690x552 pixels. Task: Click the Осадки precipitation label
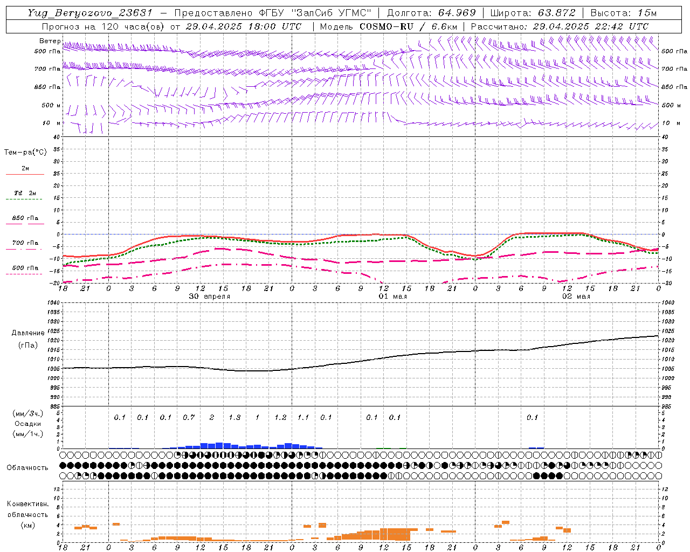28,424
